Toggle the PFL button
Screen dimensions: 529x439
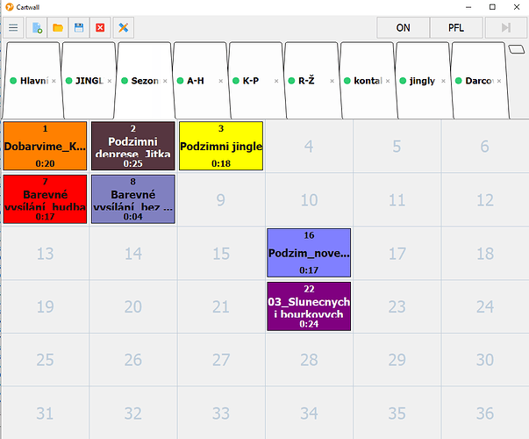pos(456,28)
